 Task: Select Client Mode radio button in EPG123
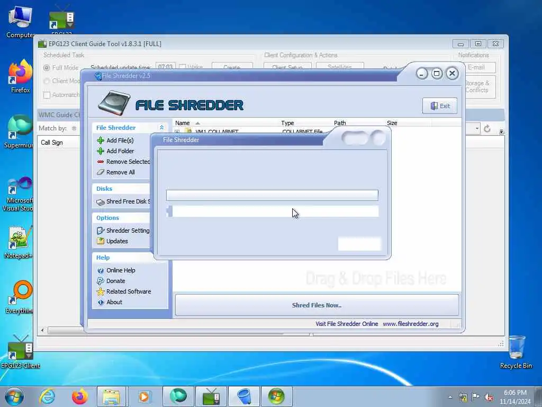(x=47, y=81)
